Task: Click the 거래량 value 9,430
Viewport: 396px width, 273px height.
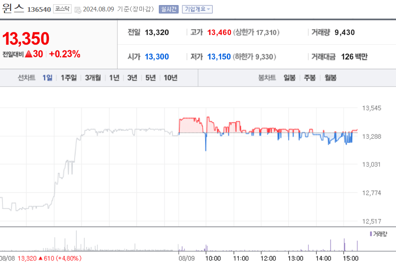Action: [345, 32]
